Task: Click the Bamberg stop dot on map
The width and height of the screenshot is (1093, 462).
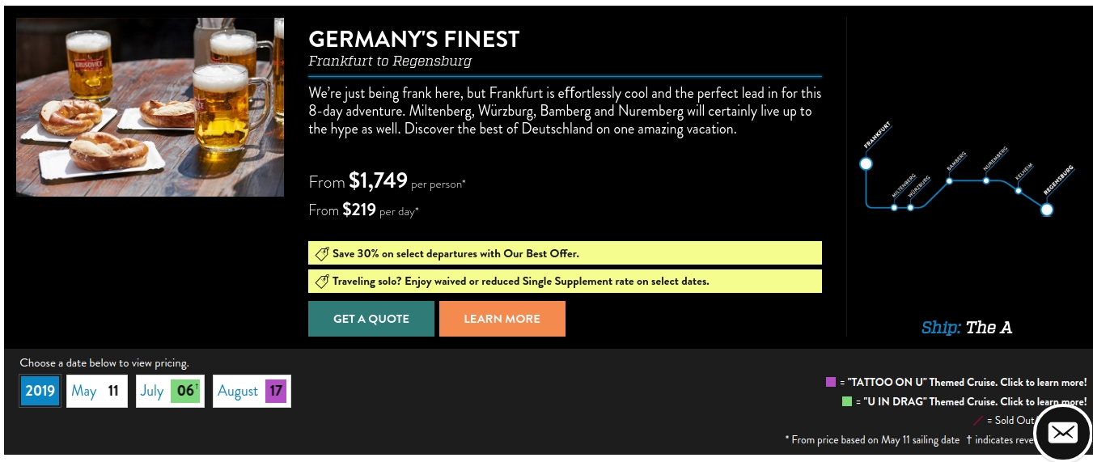Action: [x=949, y=180]
